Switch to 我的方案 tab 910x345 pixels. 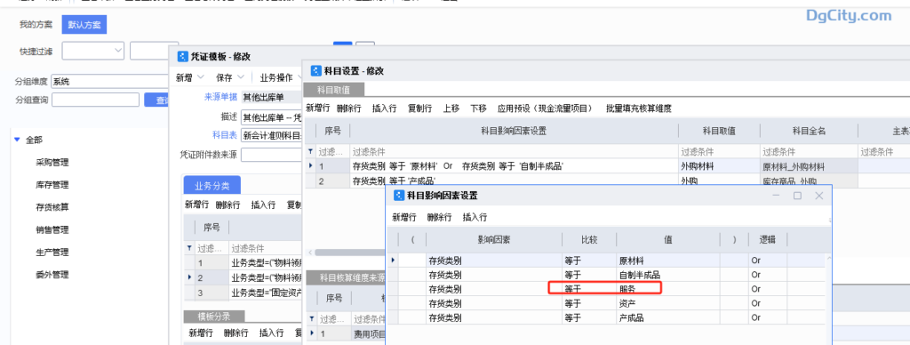(36, 24)
